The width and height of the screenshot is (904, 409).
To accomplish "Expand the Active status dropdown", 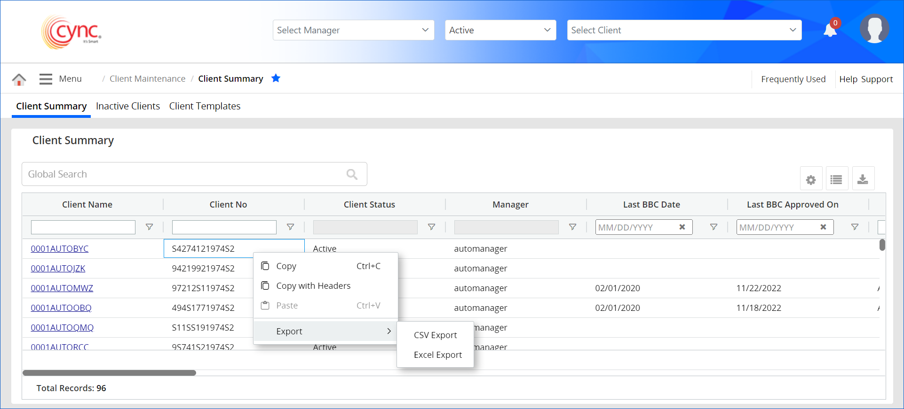I will (x=500, y=30).
